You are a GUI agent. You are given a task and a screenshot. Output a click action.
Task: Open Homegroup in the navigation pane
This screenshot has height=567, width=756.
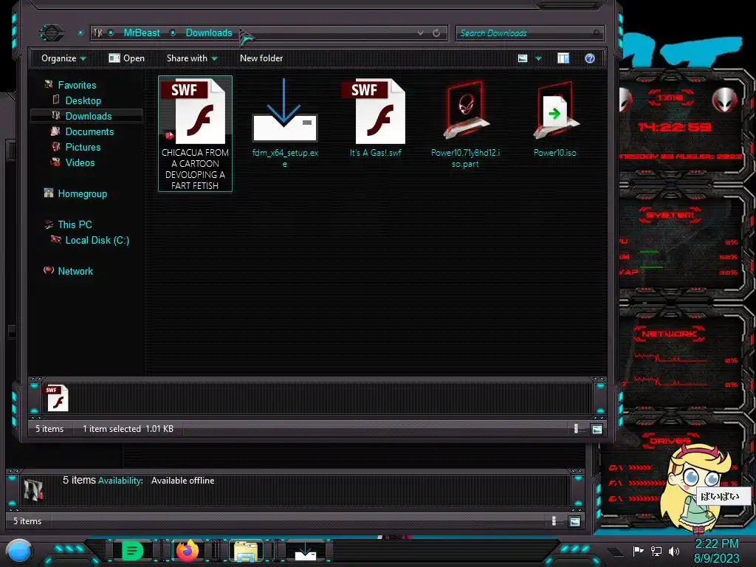pos(83,193)
